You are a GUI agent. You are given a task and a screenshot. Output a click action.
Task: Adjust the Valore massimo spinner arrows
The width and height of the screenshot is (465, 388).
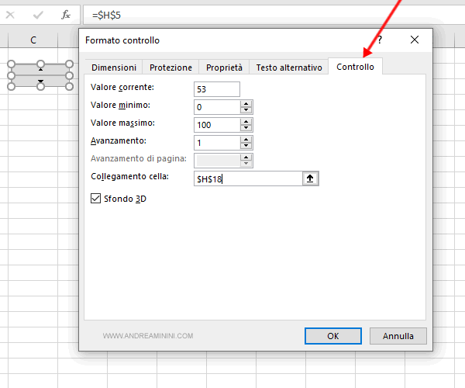tap(246, 124)
